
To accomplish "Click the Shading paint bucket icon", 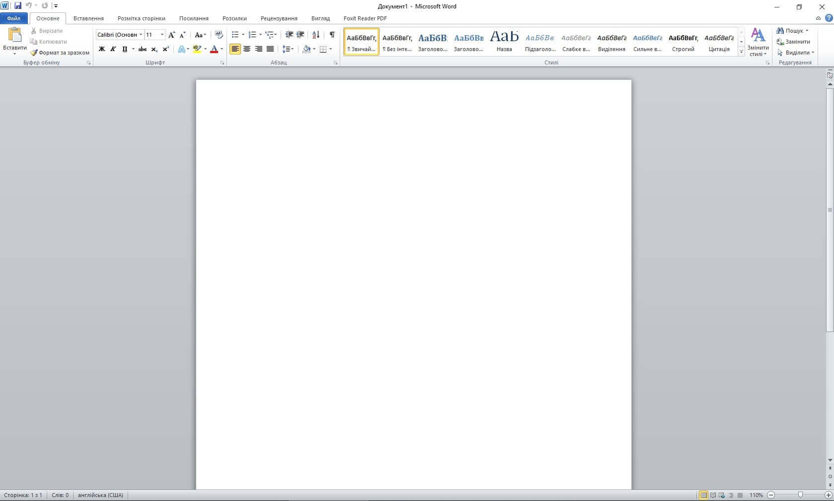I will click(x=306, y=49).
